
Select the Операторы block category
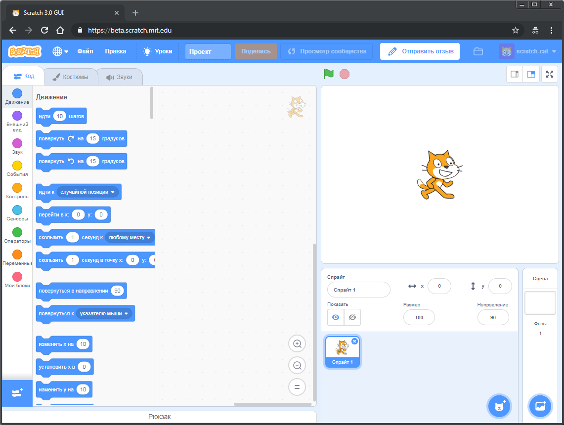17,236
